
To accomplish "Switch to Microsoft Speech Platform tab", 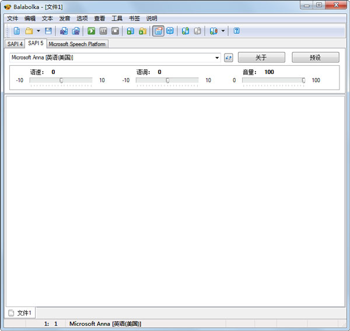I will point(77,44).
